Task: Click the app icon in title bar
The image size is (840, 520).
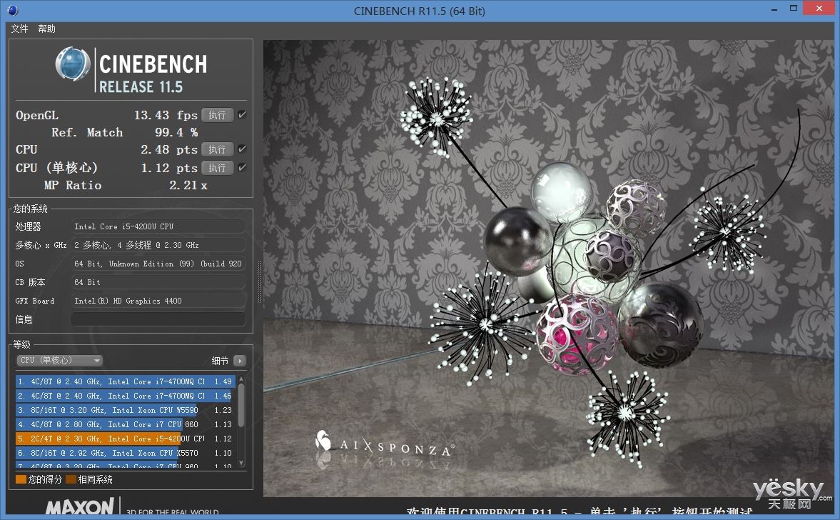Action: (x=12, y=10)
